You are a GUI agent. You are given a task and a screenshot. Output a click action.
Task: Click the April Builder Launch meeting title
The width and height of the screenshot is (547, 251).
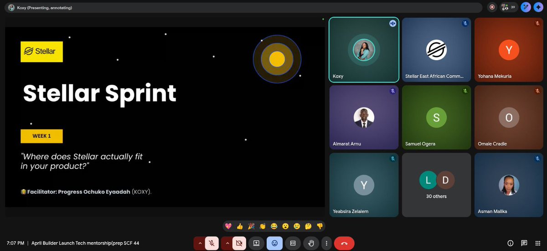tap(85, 243)
